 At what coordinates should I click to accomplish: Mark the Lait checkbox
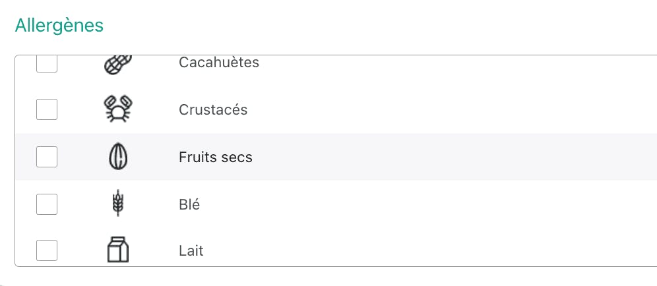tap(47, 250)
